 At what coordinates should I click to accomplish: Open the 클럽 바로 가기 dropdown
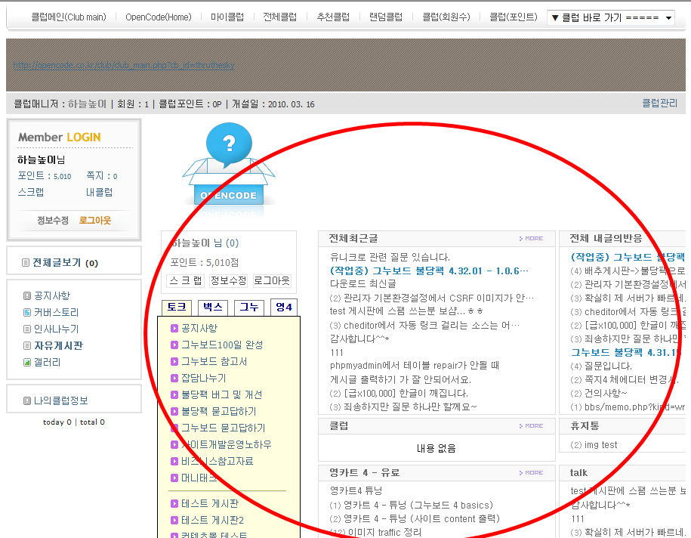coord(610,17)
